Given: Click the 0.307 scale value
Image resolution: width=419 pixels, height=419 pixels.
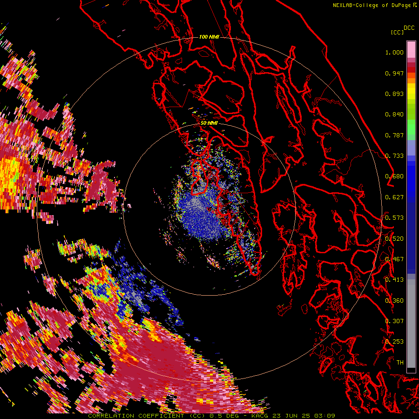Looking at the screenshot, I should click(x=394, y=321).
